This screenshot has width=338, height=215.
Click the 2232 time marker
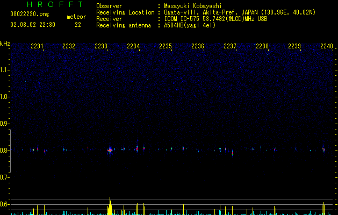pos(69,46)
